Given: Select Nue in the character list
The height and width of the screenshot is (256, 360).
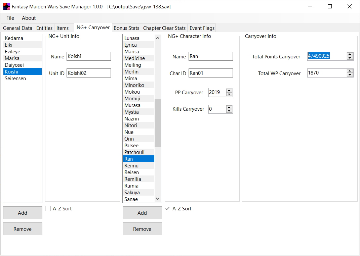Looking at the screenshot, I should tap(139, 132).
